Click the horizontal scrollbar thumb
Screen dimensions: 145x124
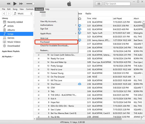pos(79,119)
